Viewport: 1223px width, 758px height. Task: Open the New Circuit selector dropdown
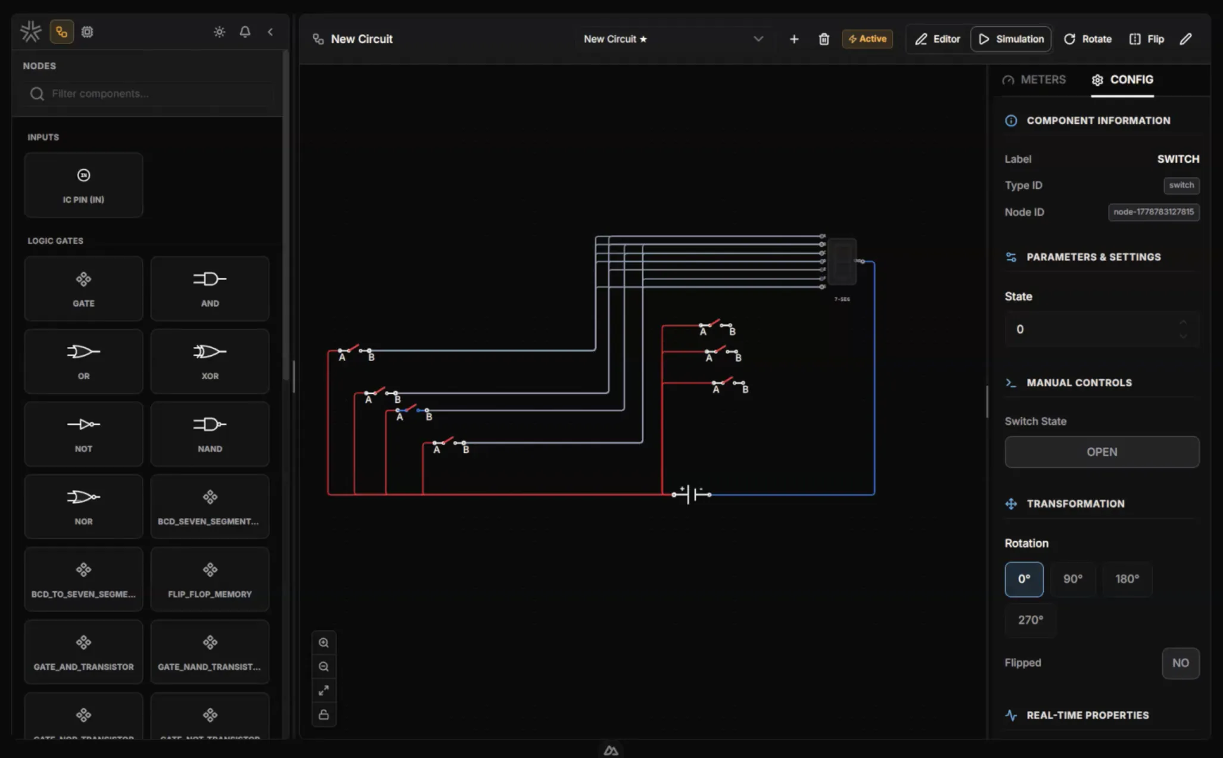click(673, 39)
